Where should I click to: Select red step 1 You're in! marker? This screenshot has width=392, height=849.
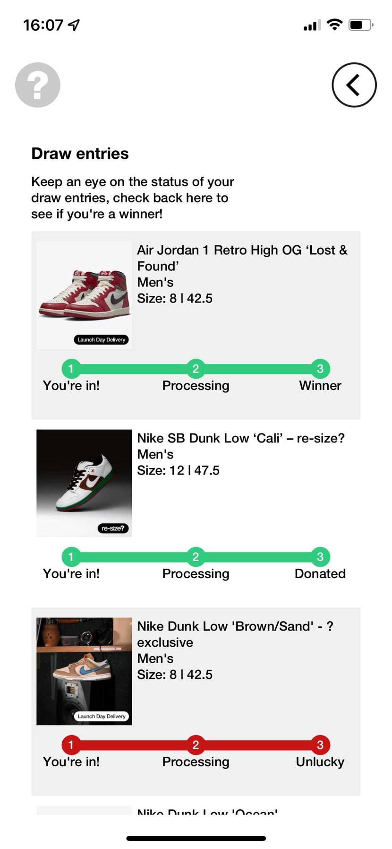(x=71, y=745)
